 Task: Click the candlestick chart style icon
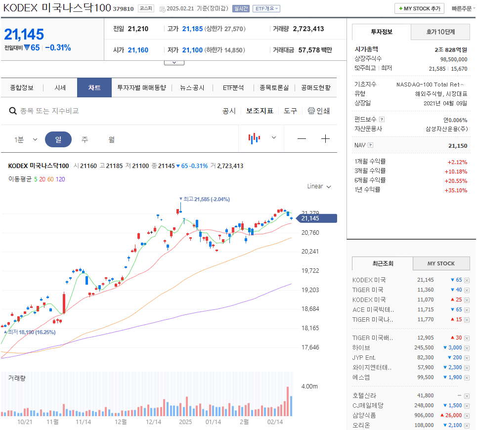point(254,139)
